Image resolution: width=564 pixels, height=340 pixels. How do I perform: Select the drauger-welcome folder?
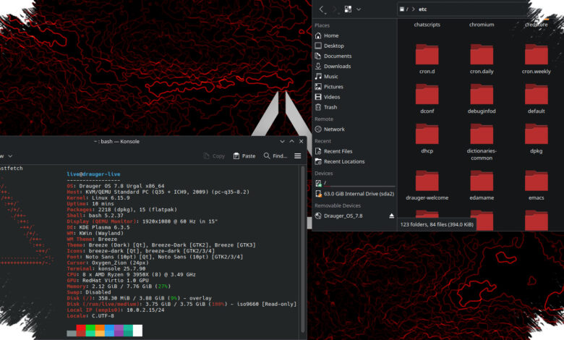point(427,185)
